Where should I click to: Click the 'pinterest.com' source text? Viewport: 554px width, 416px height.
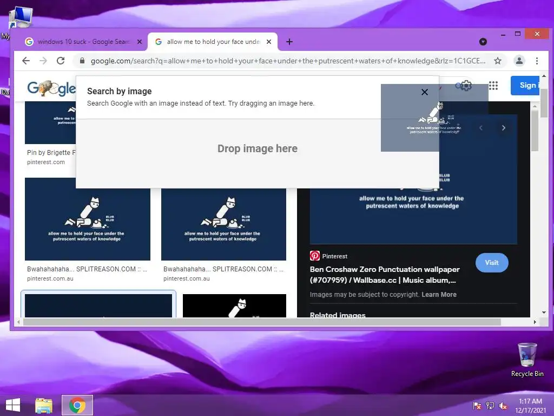click(x=46, y=162)
